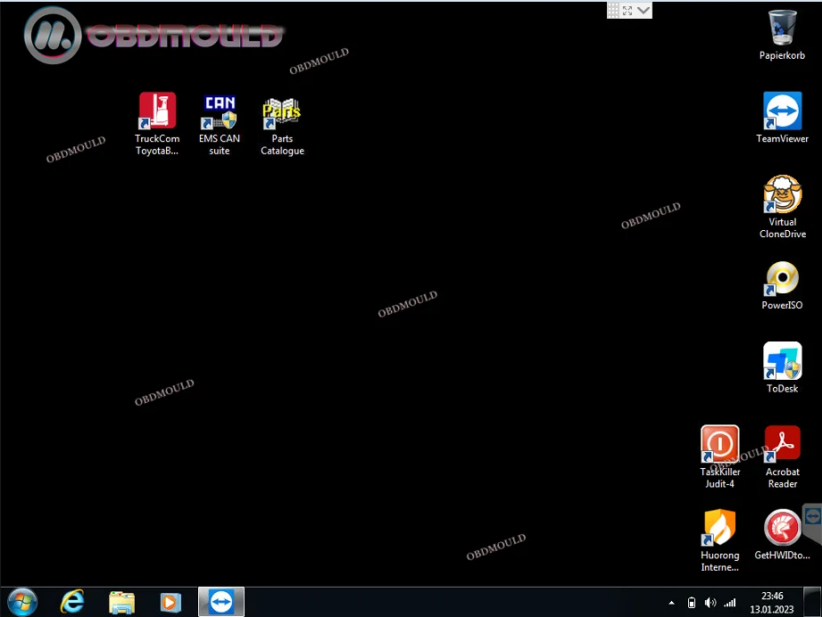Screen dimensions: 822x617
Task: Expand the remote toolbar chevron arrow
Action: click(643, 11)
